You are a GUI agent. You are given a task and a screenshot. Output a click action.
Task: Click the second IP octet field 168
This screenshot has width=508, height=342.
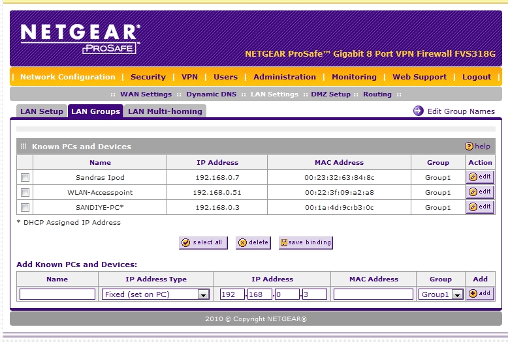(259, 294)
